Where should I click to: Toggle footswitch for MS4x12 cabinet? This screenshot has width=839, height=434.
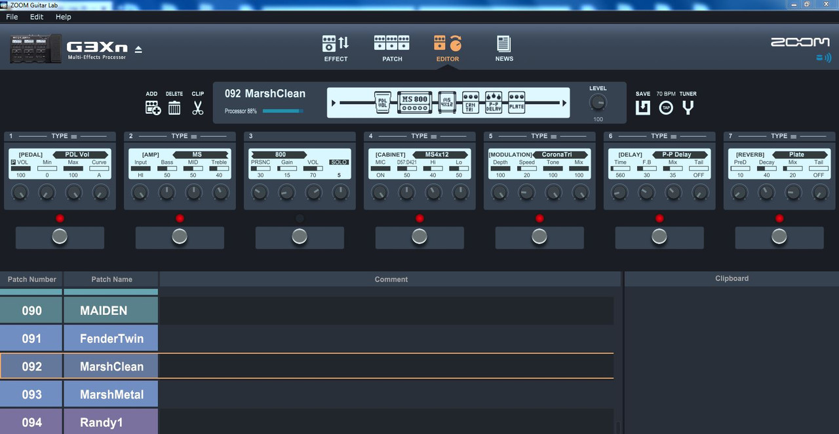[x=419, y=237]
